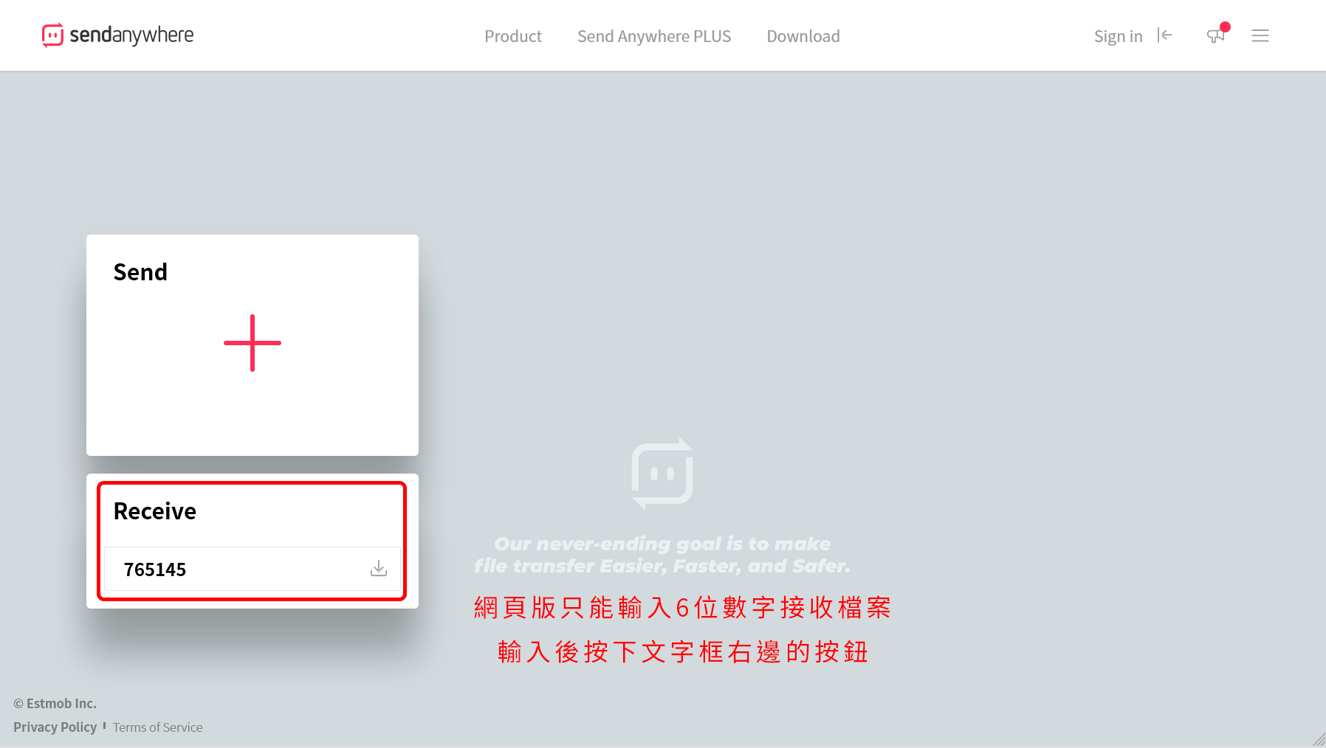This screenshot has height=748, width=1326.
Task: Select the six-digit key input showing 765145
Action: coord(221,569)
